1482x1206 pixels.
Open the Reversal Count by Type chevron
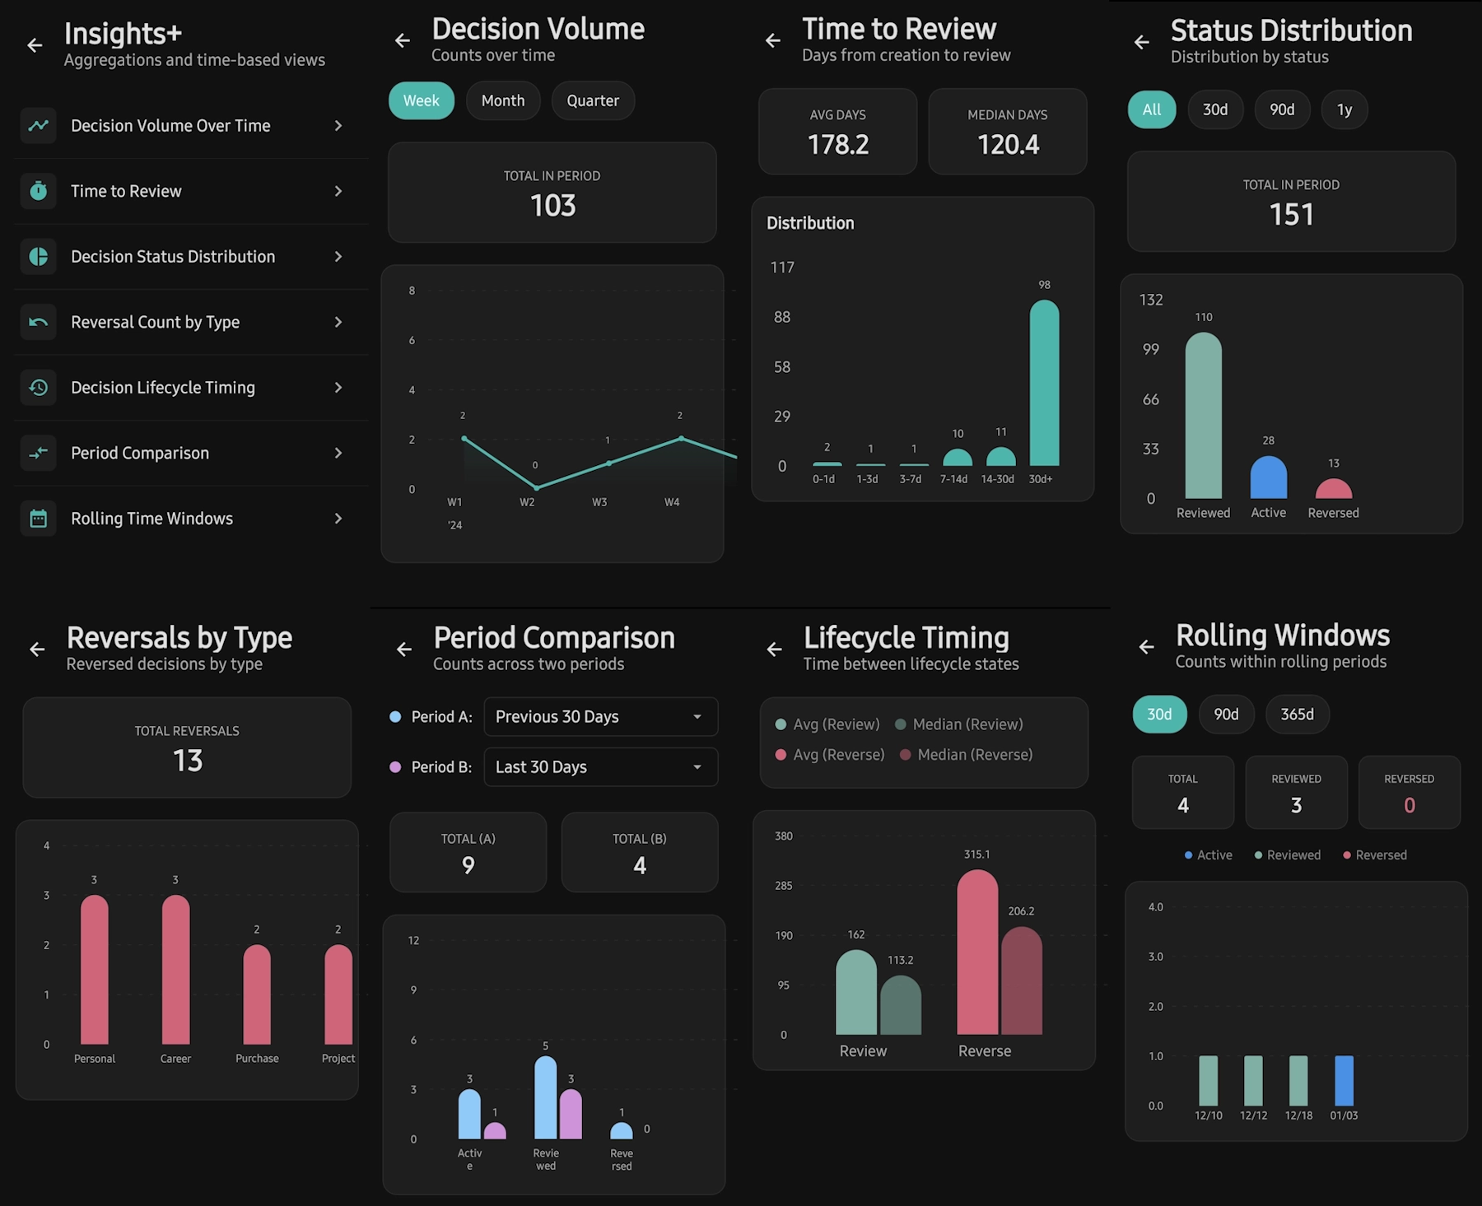tap(338, 322)
